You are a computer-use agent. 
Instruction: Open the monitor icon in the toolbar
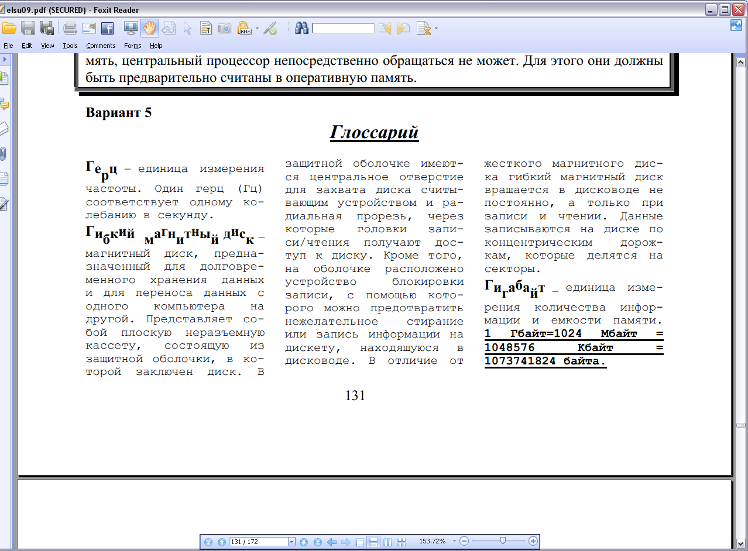[x=131, y=27]
